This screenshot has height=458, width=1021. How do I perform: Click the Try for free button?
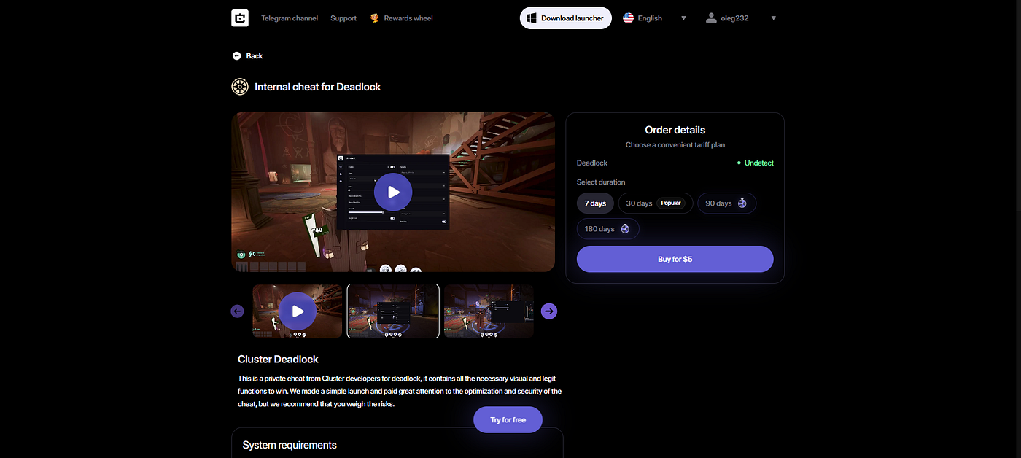[x=508, y=420]
